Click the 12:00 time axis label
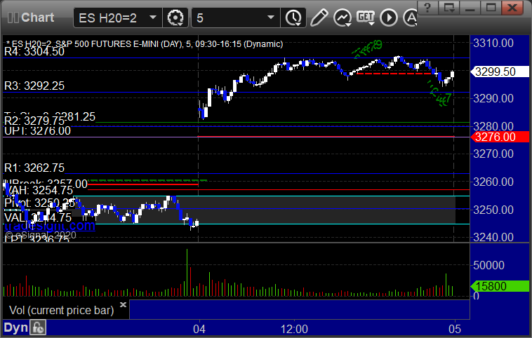Viewport: 532px width, 338px height. (294, 329)
